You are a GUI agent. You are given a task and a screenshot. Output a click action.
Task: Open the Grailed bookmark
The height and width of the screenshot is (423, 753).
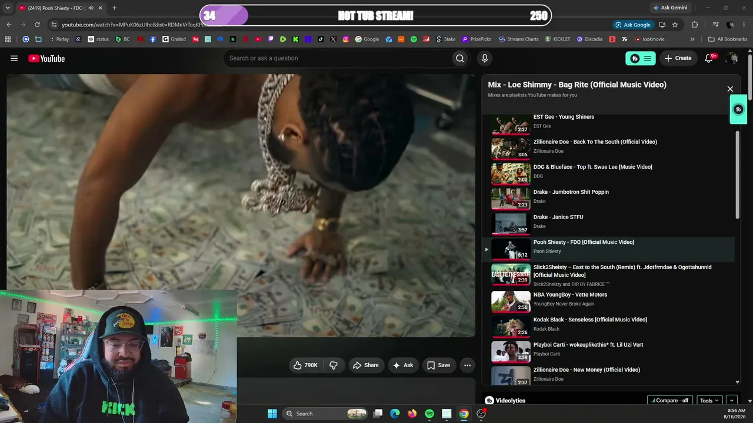[x=174, y=39]
